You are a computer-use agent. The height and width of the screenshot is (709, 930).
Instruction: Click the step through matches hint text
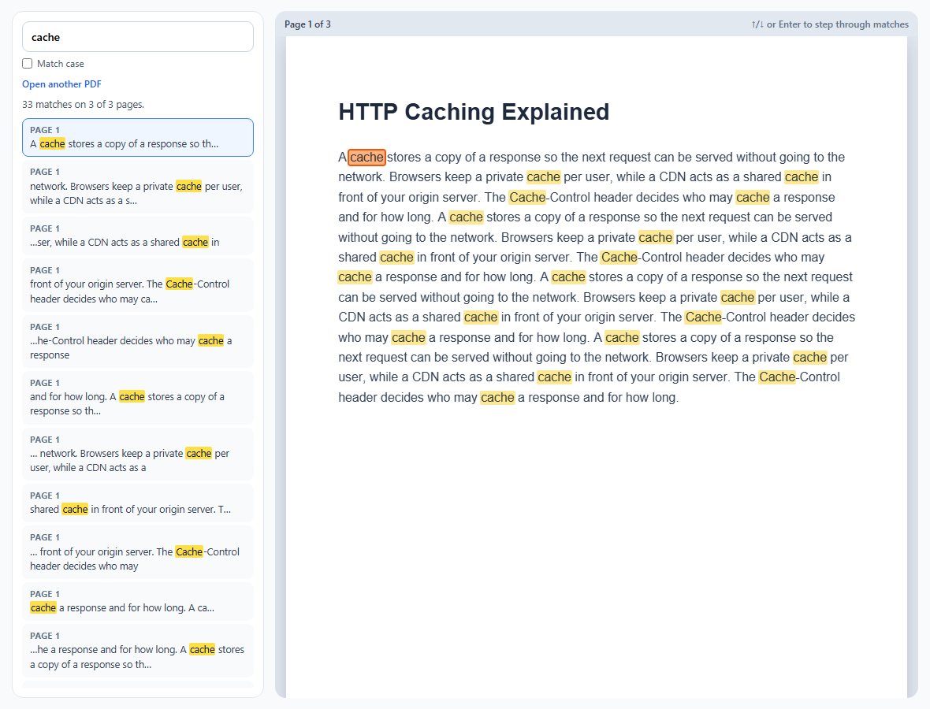[x=830, y=24]
